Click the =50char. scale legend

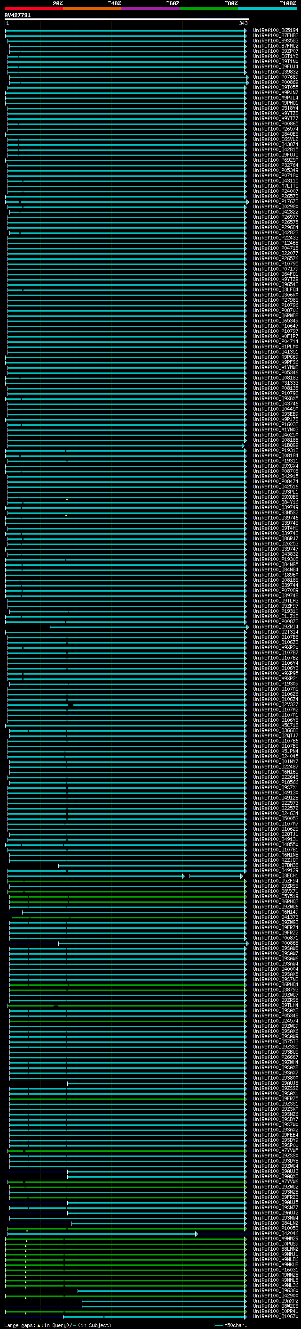pos(230,1325)
